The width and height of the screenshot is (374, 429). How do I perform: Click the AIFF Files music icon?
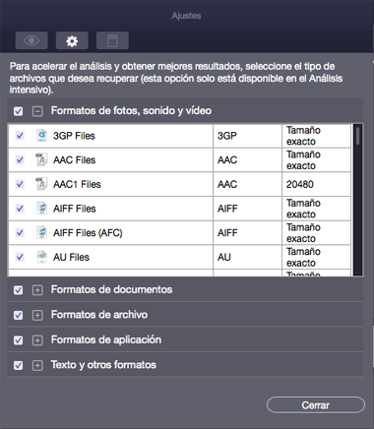[41, 209]
